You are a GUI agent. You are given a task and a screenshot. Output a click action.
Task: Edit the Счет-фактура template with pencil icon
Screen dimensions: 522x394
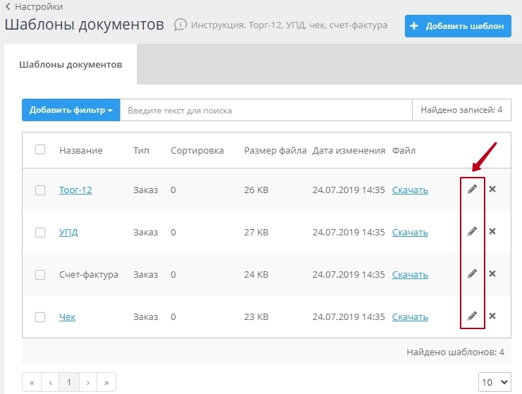pyautogui.click(x=472, y=273)
